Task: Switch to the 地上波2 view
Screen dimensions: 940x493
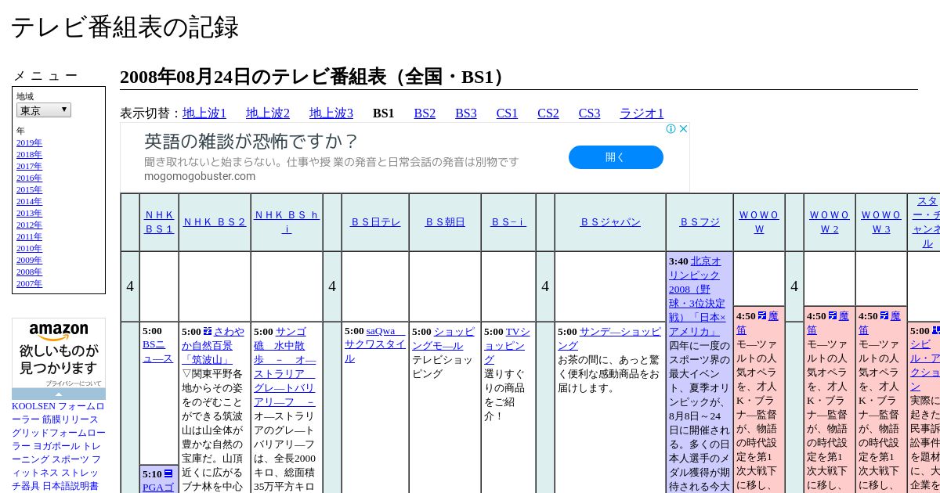Action: click(x=268, y=113)
